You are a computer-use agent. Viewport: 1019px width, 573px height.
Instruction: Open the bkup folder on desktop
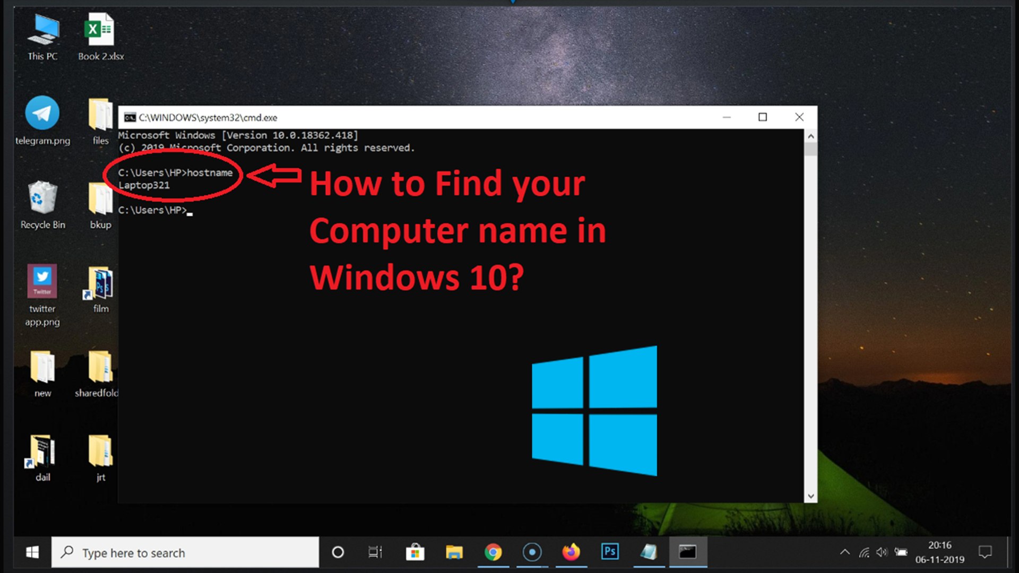pyautogui.click(x=100, y=204)
